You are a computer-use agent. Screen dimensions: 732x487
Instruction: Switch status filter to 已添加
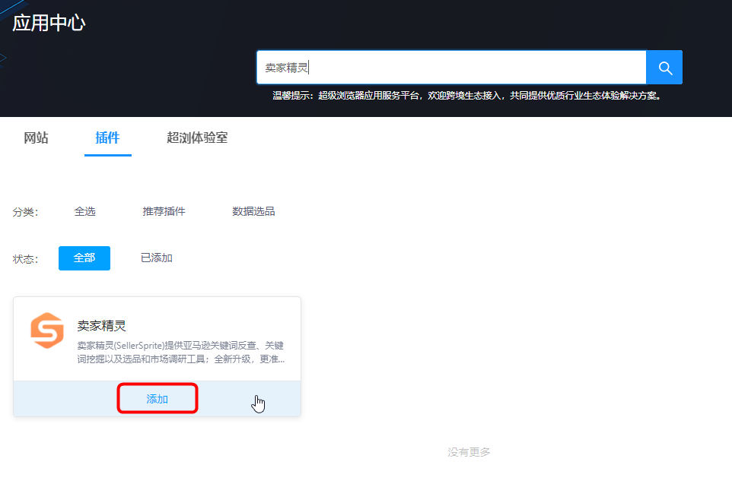156,258
